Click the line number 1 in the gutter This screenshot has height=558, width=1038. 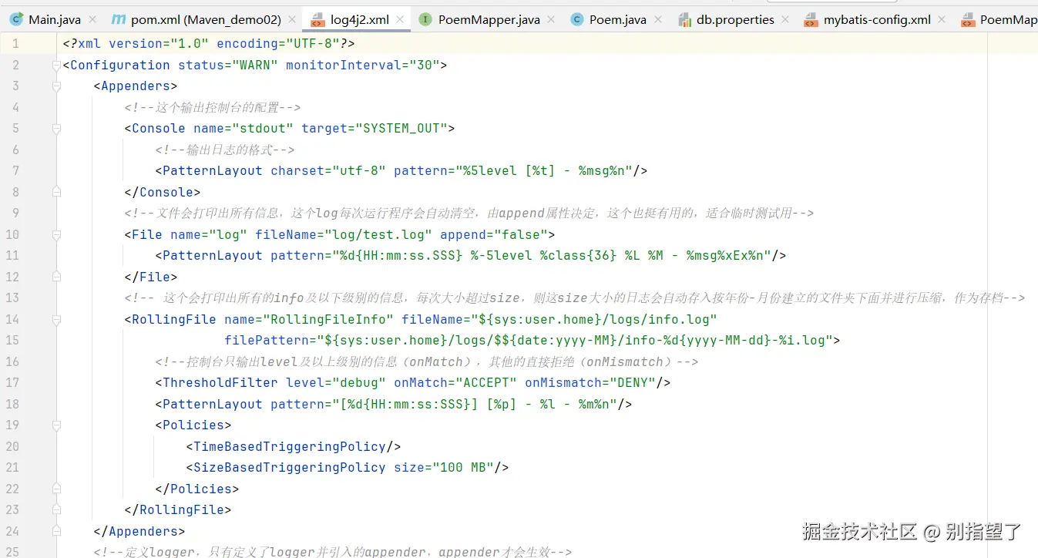tap(15, 44)
